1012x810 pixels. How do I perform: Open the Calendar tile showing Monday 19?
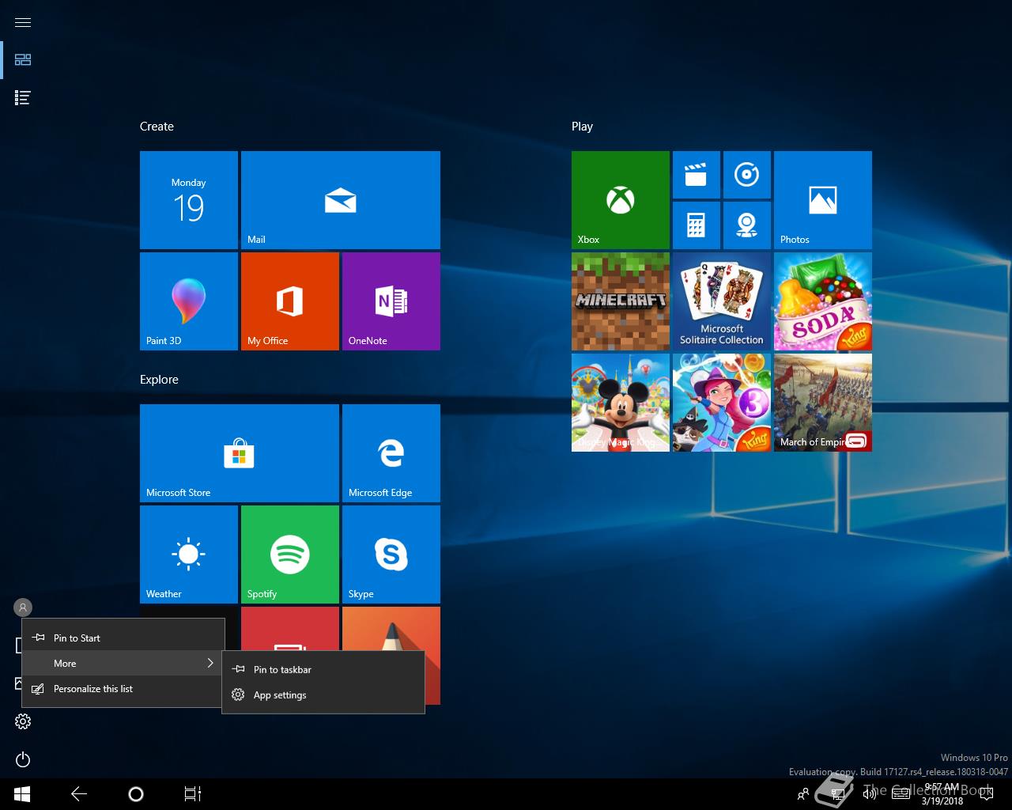click(189, 200)
